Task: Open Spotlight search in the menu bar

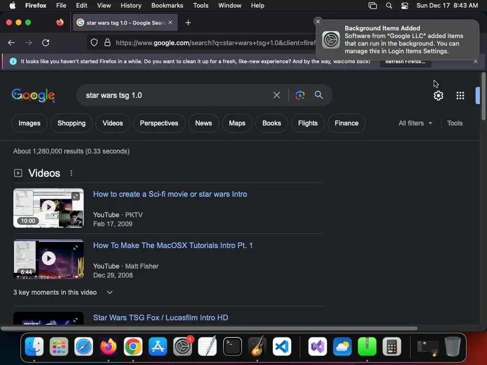Action: [x=389, y=6]
